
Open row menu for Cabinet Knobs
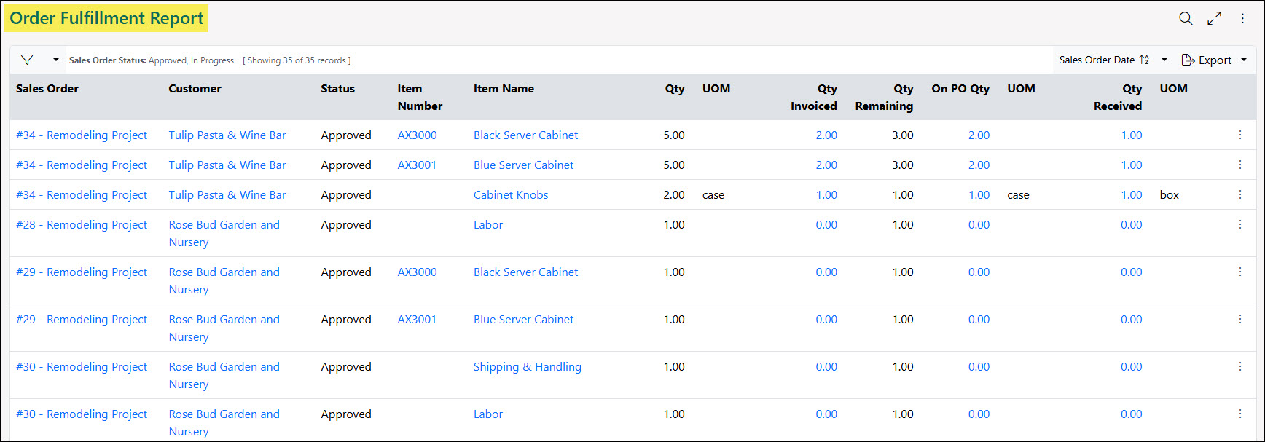(1239, 194)
